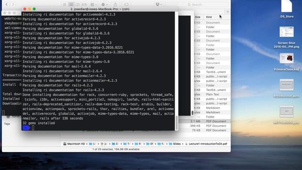Viewport: 302px width, 170px height.
Task: Click the front terminal window scrollbar
Action: click(x=176, y=123)
